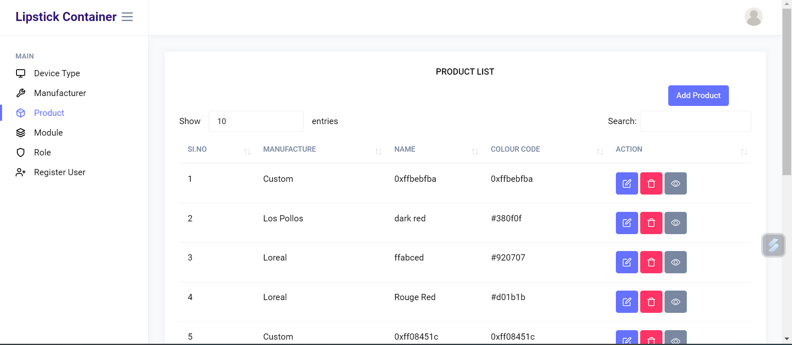This screenshot has height=345, width=792.
Task: Open Device Type in sidebar
Action: click(57, 73)
